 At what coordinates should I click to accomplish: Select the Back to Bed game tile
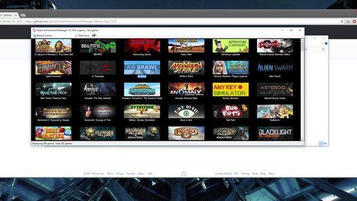pos(186,113)
